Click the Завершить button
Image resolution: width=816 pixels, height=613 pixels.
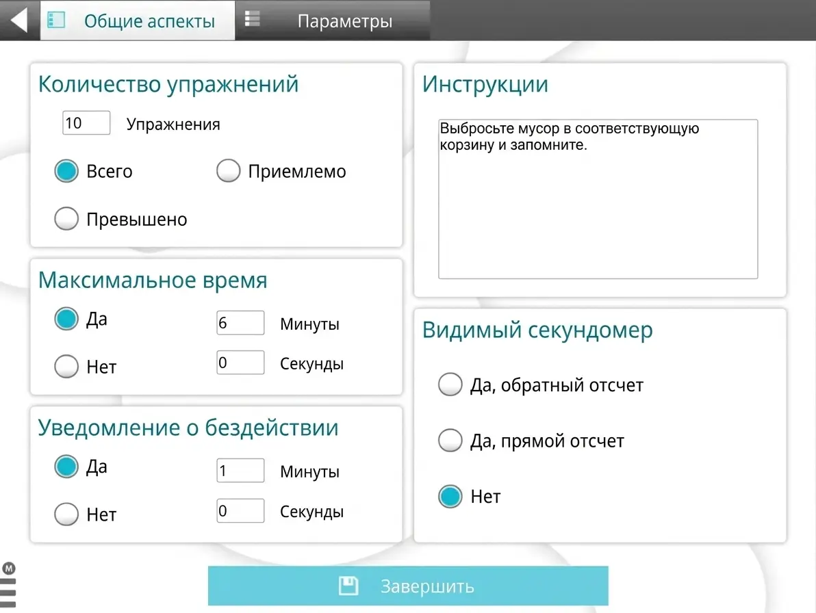408,586
